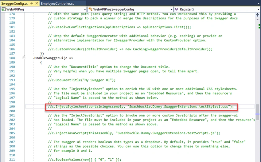Click the comment starting 'Use the "InjectStylesheet" option'
This screenshot has height=162, width=261.
coord(143,89)
